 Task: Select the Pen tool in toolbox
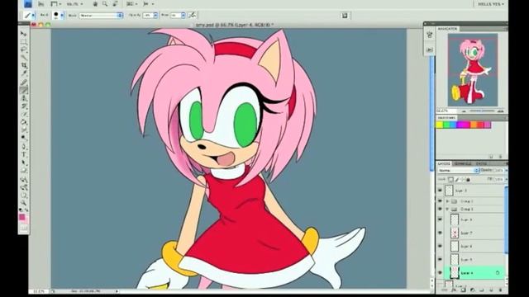point(24,147)
